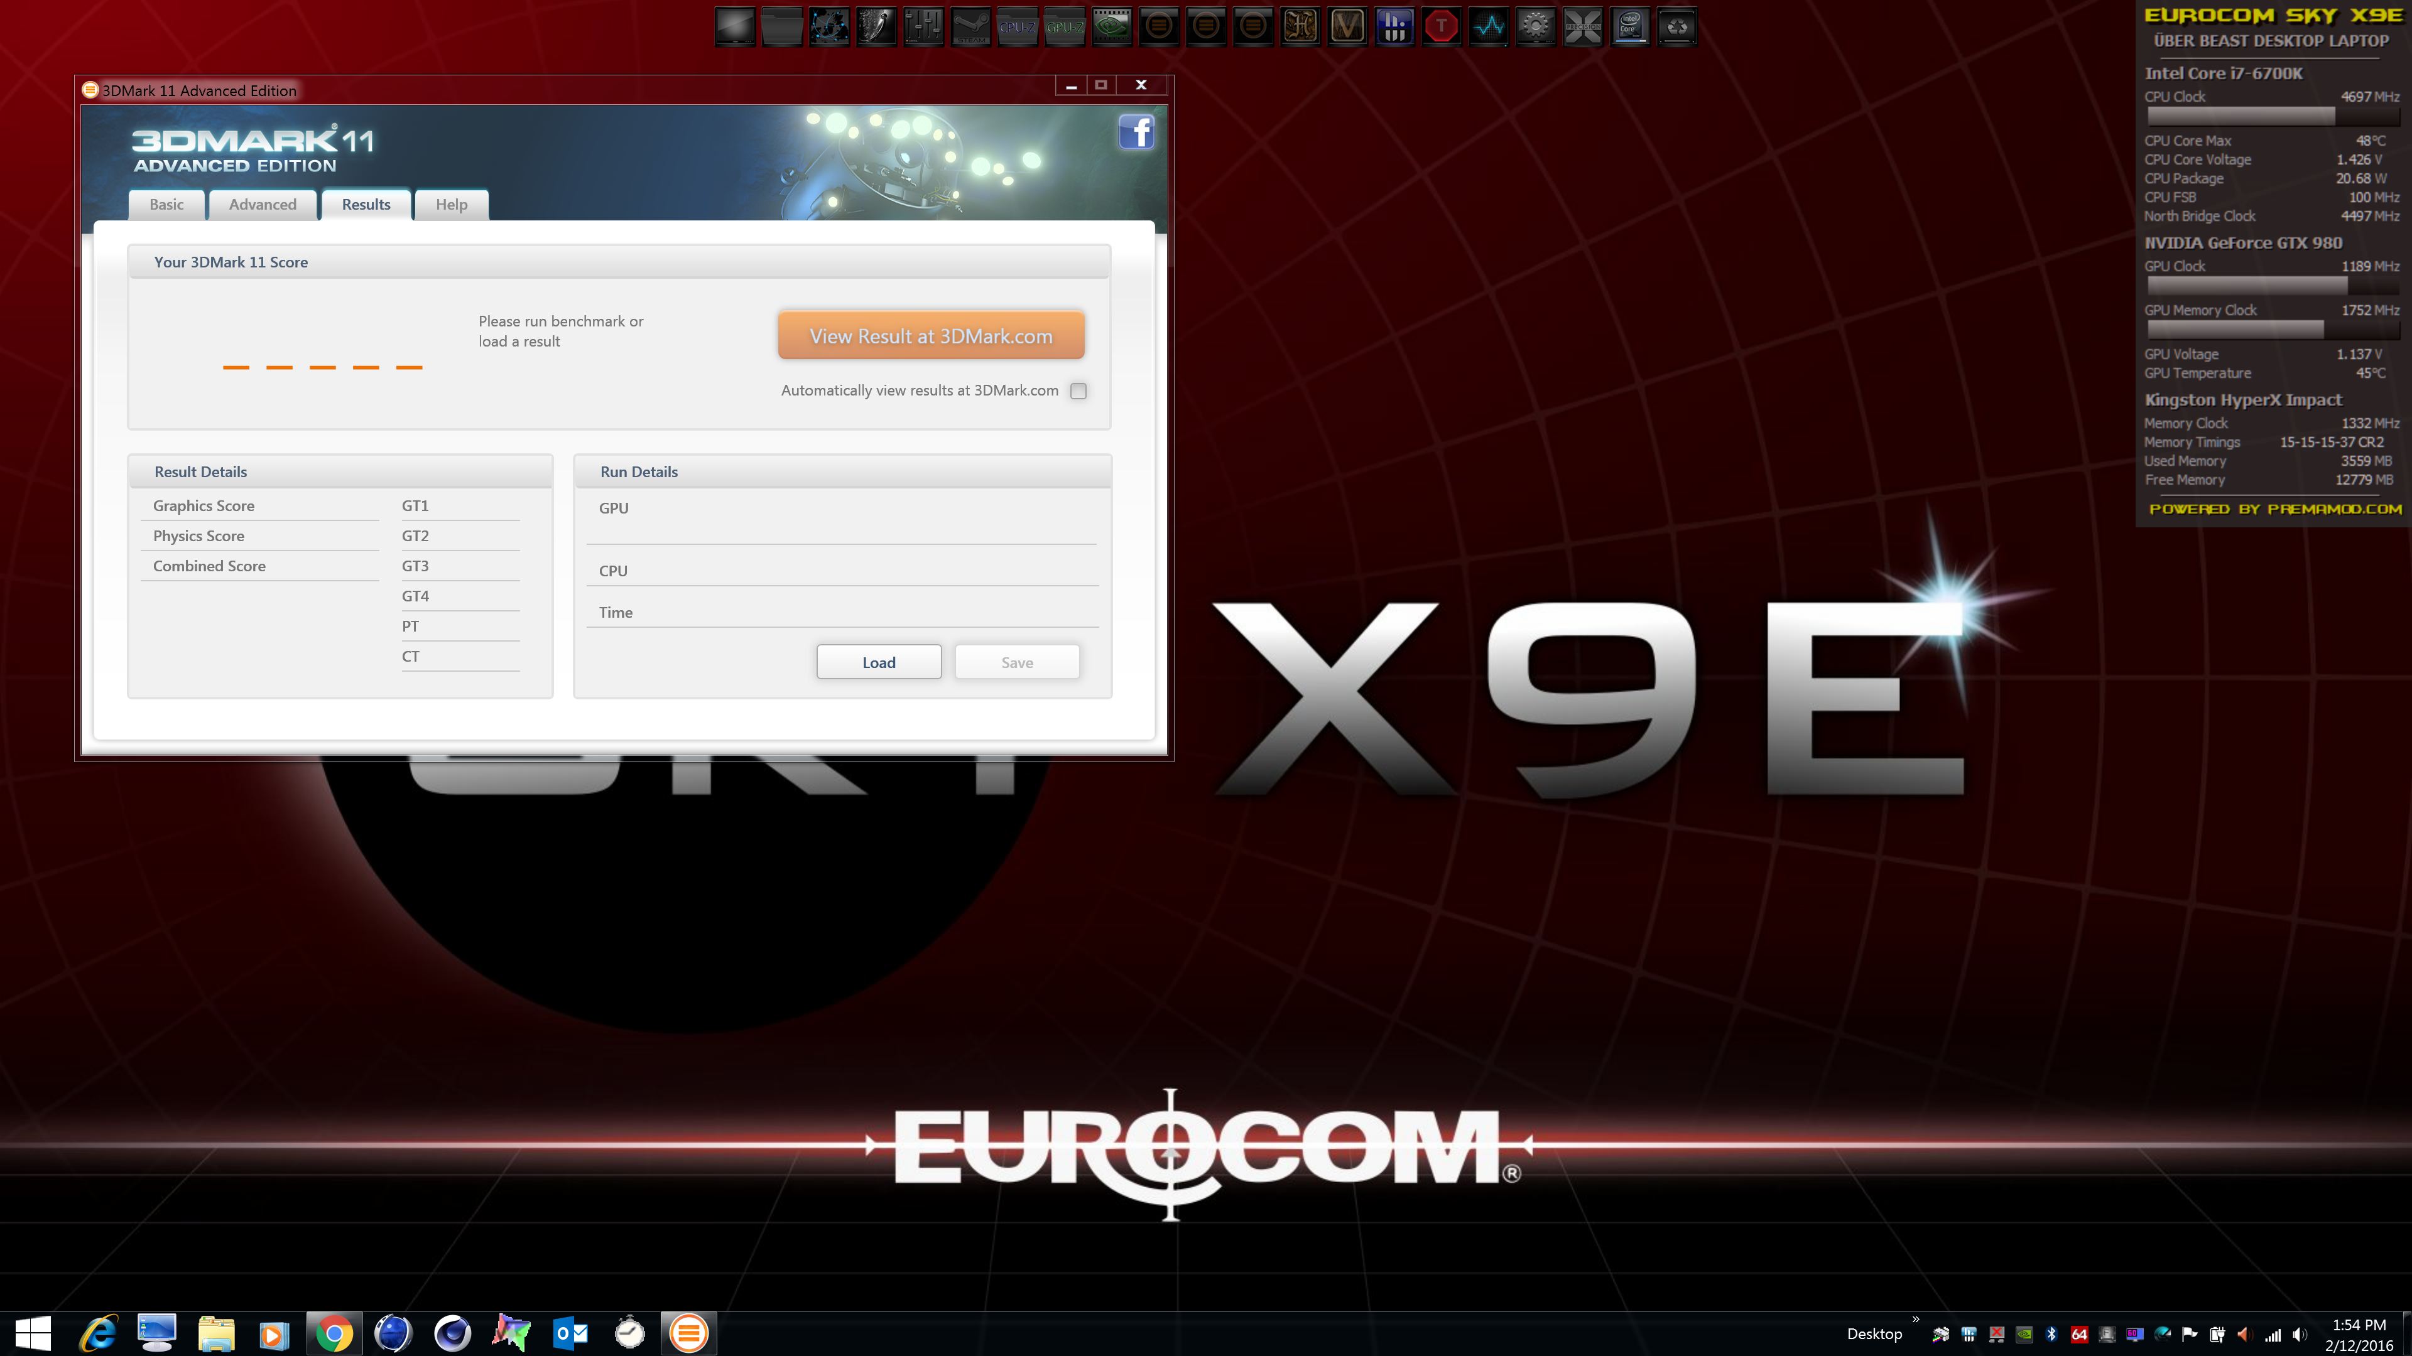Click the NVIDIA tray icon

click(2024, 1335)
